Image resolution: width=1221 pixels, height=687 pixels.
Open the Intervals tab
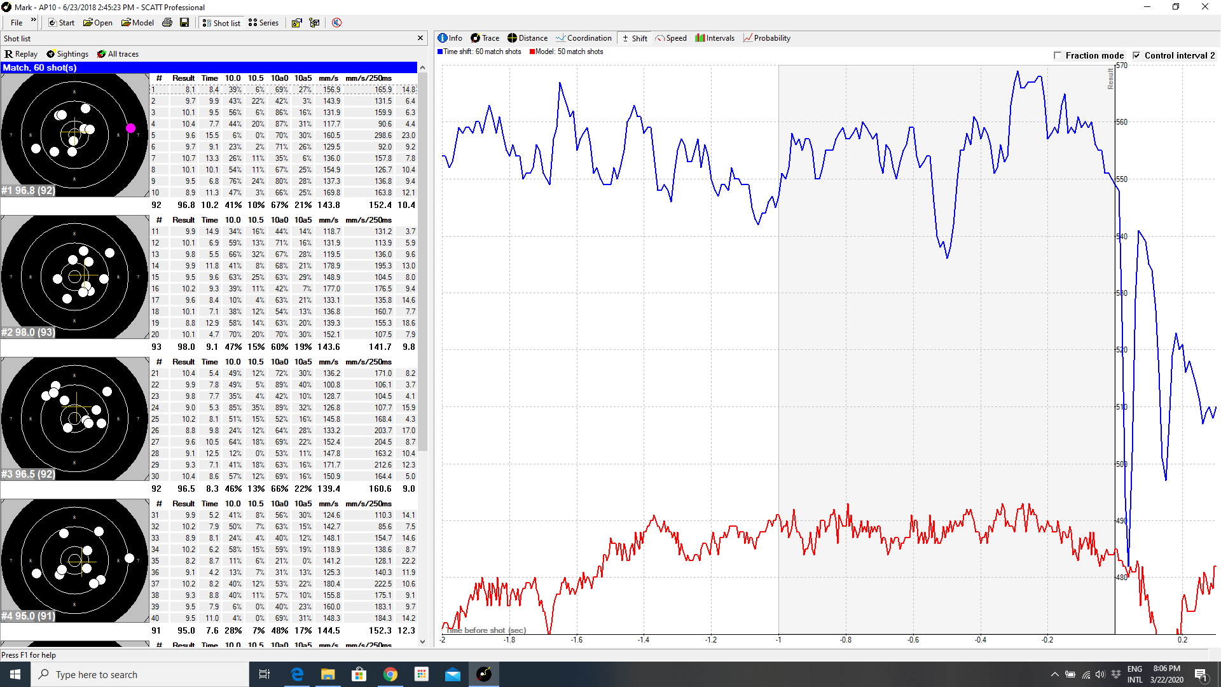pos(715,38)
